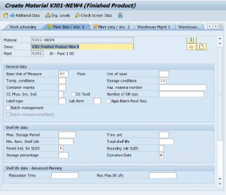The width and height of the screenshot is (226, 195).
Task: Open Plant data / stor. 2 tab
Action: coord(112,27)
